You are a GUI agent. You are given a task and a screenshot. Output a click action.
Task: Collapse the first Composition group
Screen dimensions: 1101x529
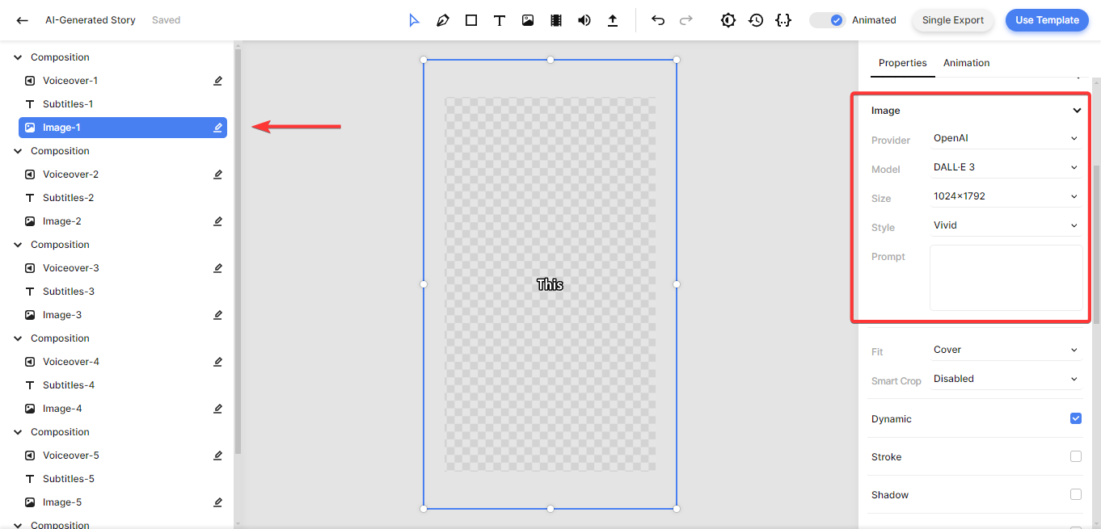(x=18, y=57)
